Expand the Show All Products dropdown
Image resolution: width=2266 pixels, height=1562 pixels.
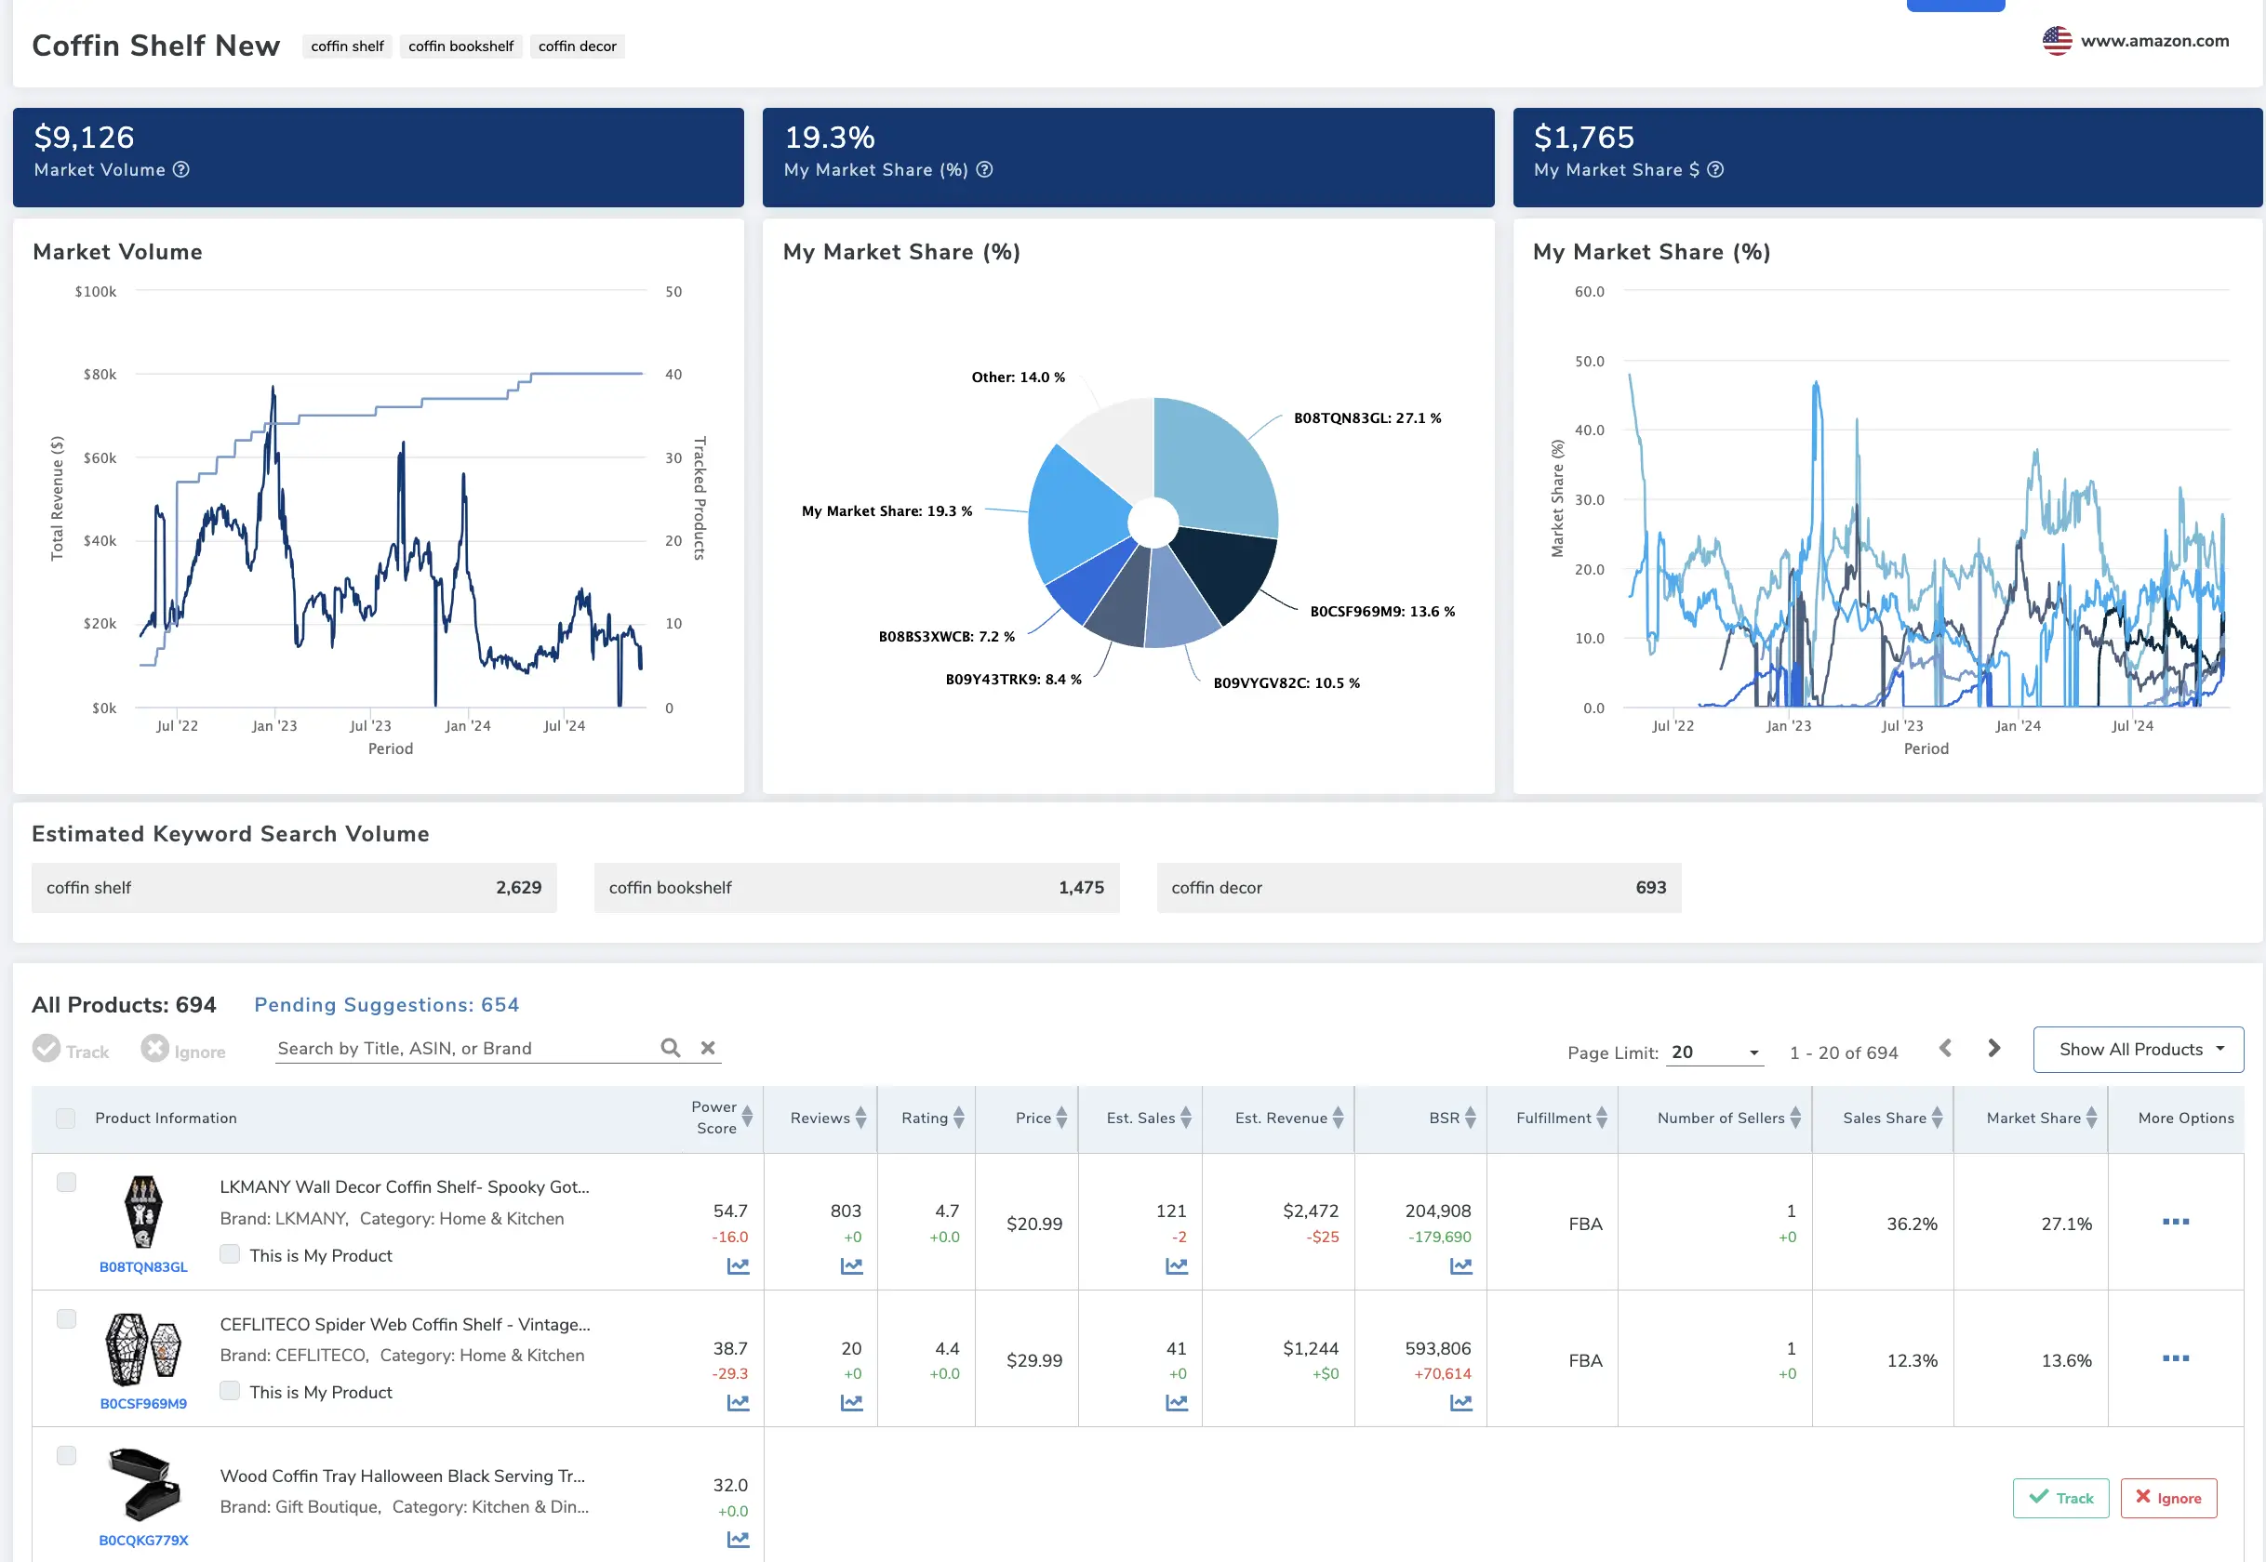click(x=2138, y=1049)
